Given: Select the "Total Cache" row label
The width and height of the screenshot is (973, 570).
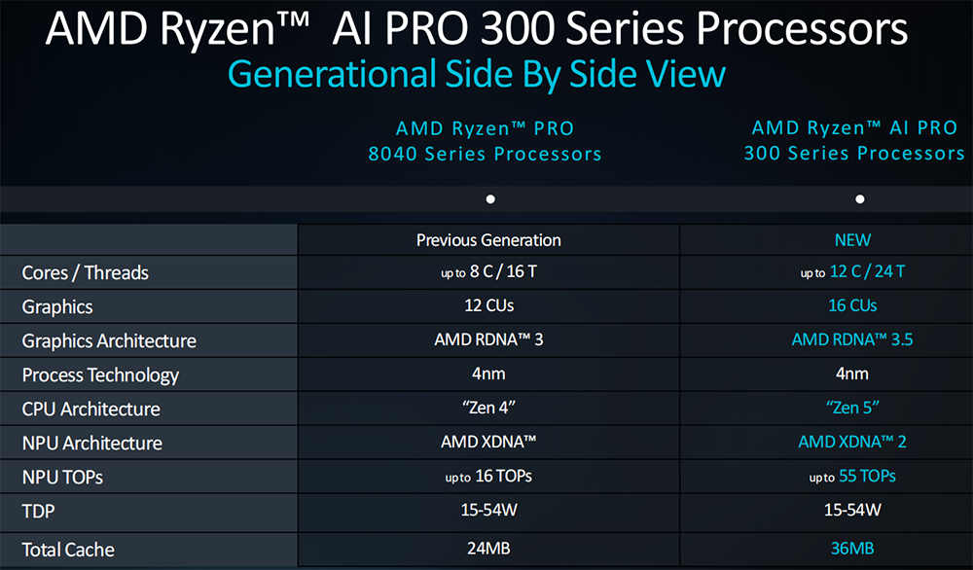Looking at the screenshot, I should (x=68, y=550).
